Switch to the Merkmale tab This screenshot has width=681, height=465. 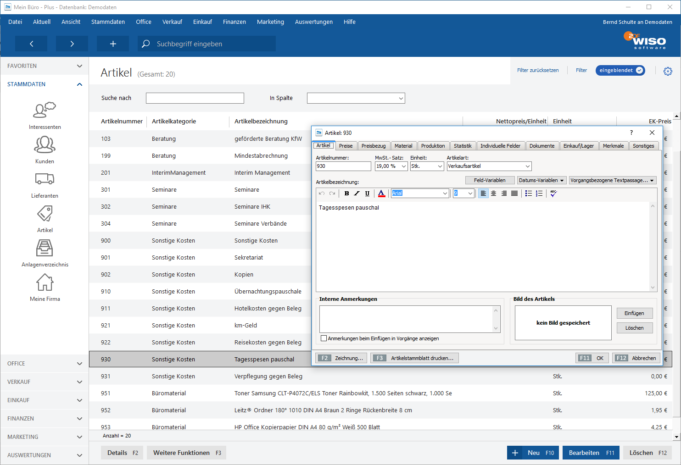614,146
